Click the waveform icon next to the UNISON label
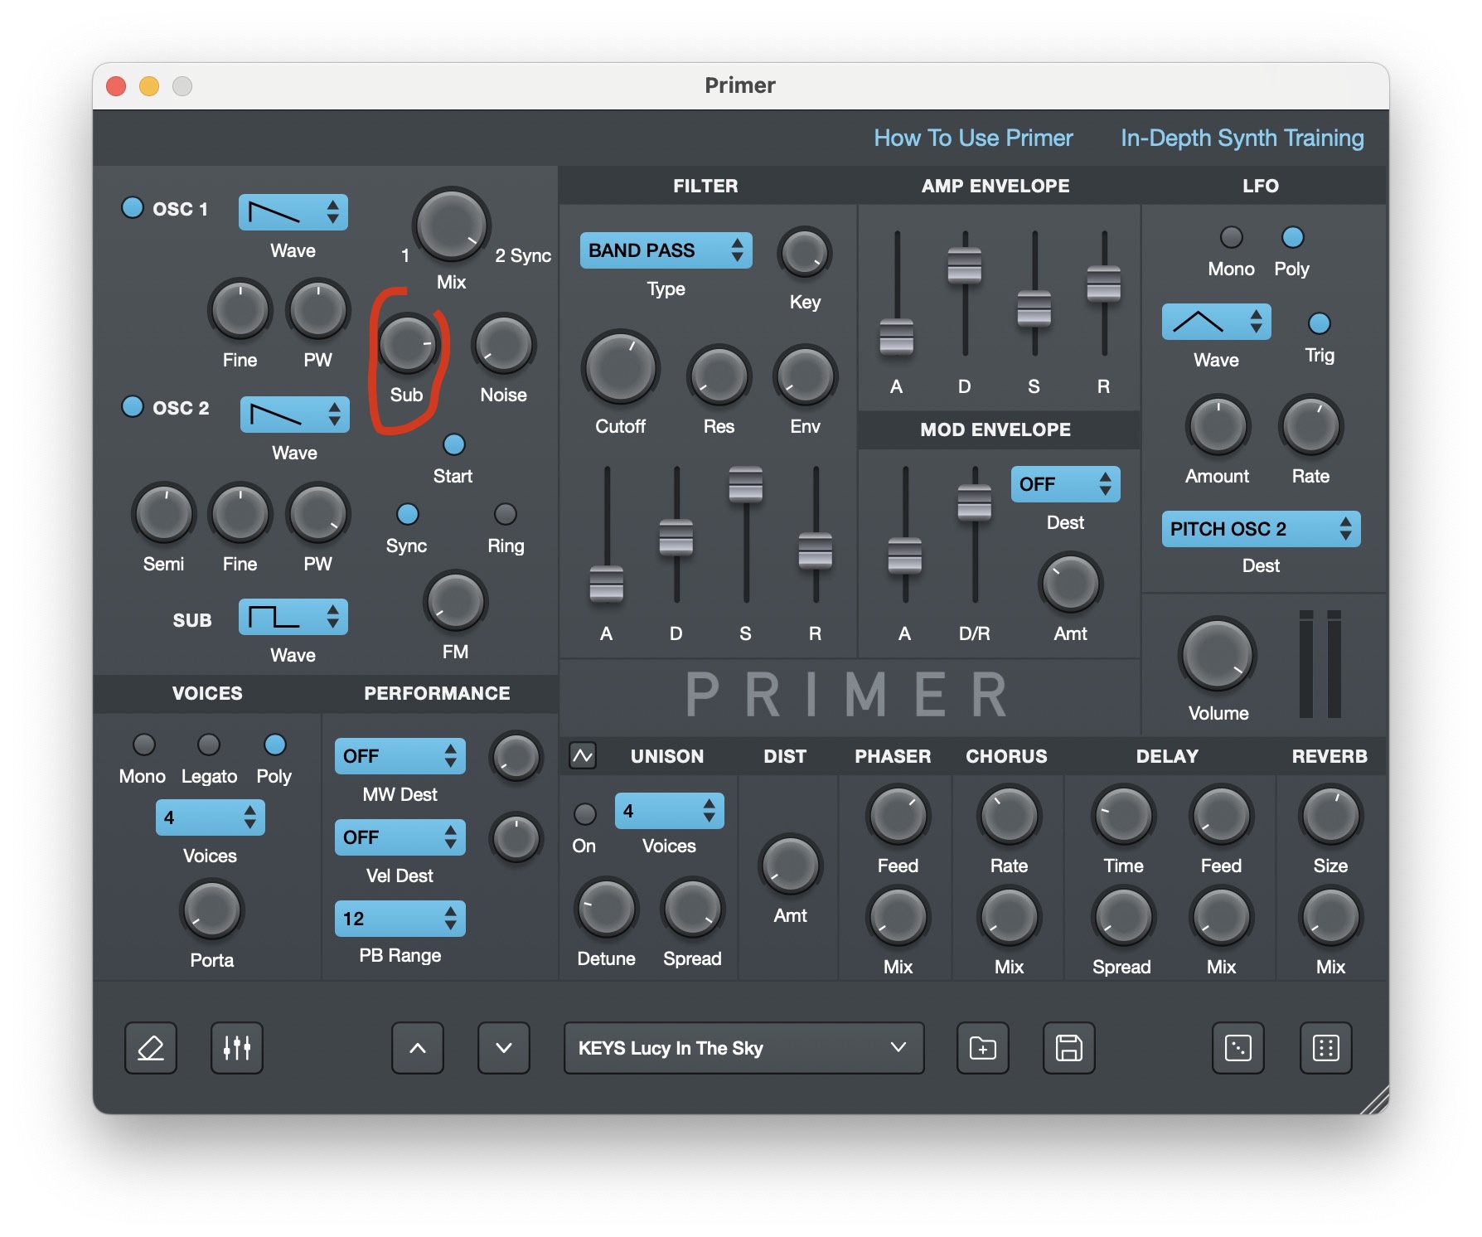This screenshot has width=1482, height=1237. [584, 756]
